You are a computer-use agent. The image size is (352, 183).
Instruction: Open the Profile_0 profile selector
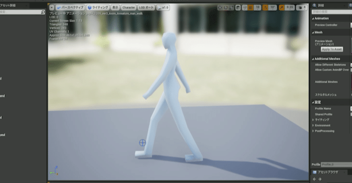(336, 165)
